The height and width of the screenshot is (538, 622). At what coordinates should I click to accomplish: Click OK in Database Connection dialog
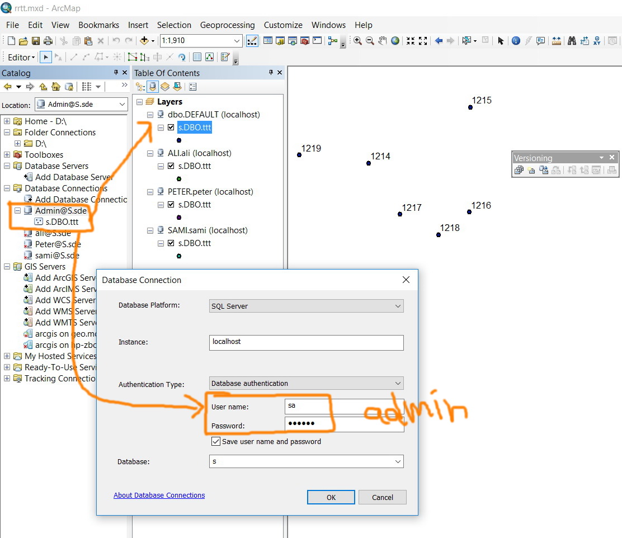331,497
